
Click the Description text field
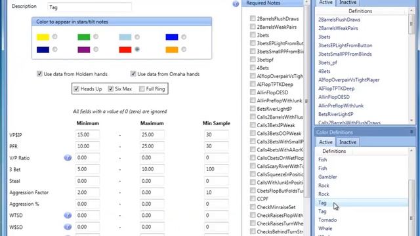point(89,7)
